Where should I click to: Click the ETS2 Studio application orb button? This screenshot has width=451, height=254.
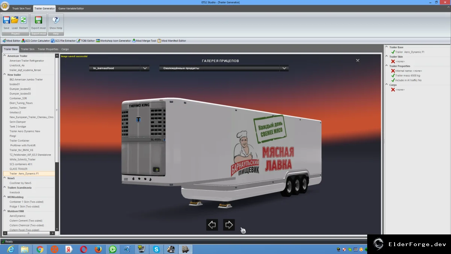point(5,6)
